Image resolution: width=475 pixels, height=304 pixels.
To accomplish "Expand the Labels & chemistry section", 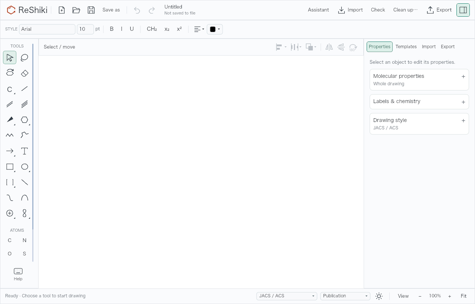I will click(x=419, y=102).
